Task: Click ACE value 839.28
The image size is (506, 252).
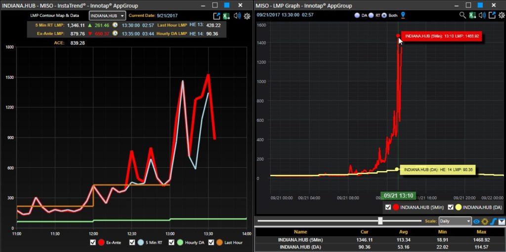Action: point(78,42)
